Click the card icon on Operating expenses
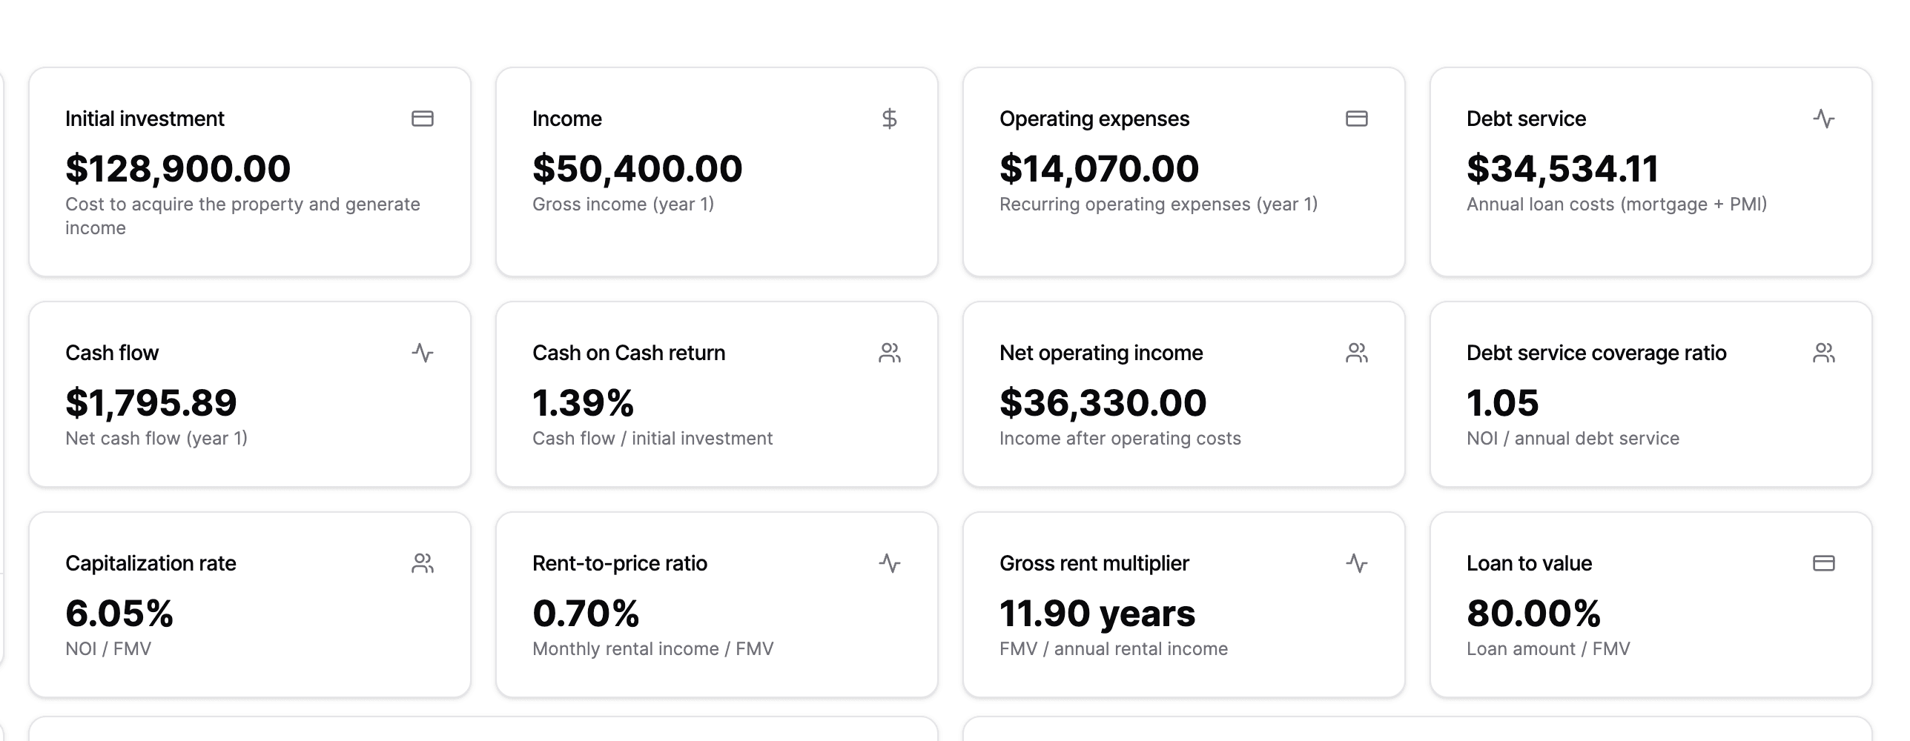 coord(1357,119)
